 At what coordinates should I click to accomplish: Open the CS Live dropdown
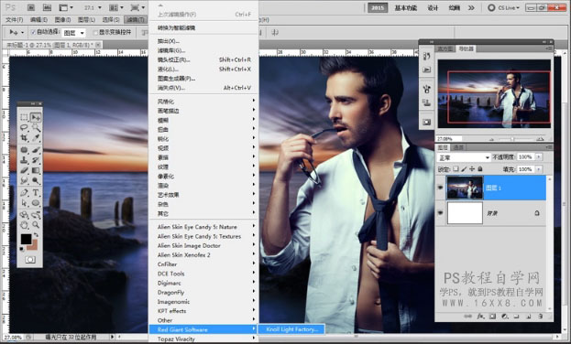pos(505,7)
